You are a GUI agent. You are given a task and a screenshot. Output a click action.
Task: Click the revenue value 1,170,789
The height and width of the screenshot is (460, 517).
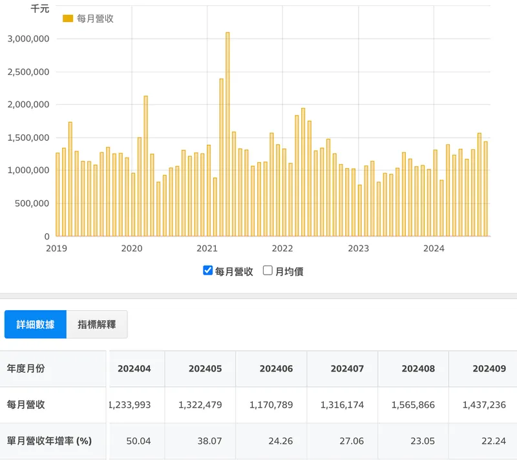[x=271, y=404]
